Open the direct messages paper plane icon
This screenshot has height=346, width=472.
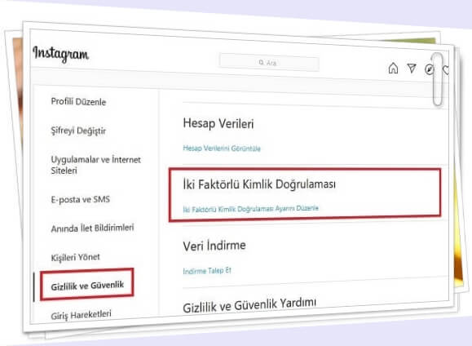[x=412, y=68]
